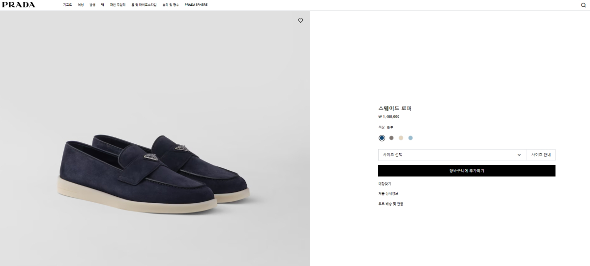Open the 사이즈 안내 size guide

(541, 155)
